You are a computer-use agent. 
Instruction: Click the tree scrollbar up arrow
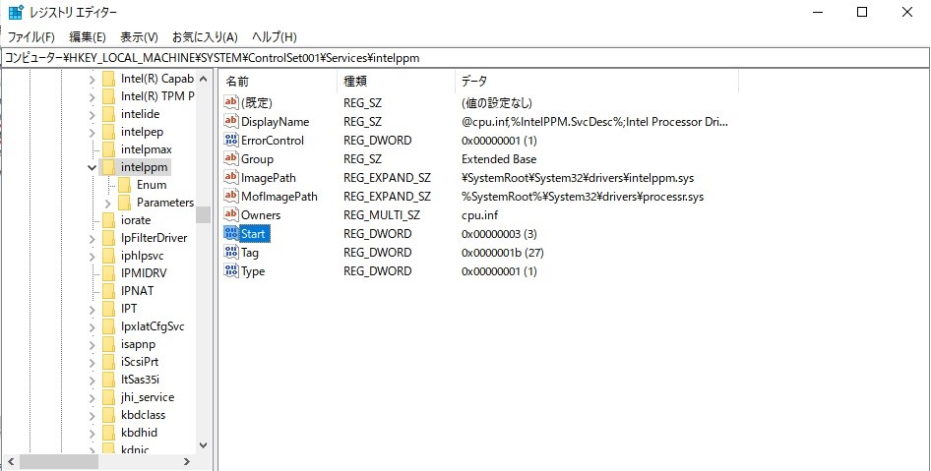click(203, 79)
